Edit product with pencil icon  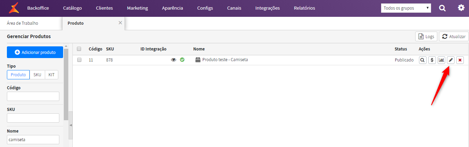(x=450, y=60)
